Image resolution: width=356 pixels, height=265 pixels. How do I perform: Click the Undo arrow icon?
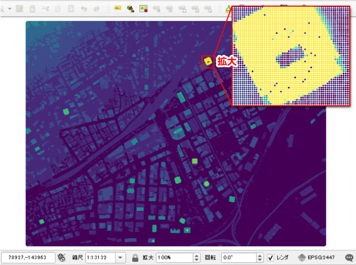(84, 9)
